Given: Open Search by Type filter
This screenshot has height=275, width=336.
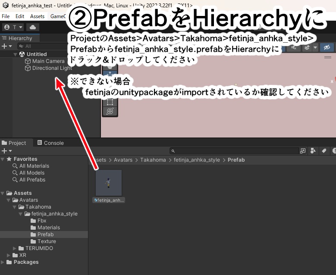Looking at the screenshot, I should click(x=313, y=151).
